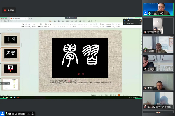Viewport: 175px width, 116px height.
Task: Switch to the 插入 ribbon tab
Action: pos(55,21)
